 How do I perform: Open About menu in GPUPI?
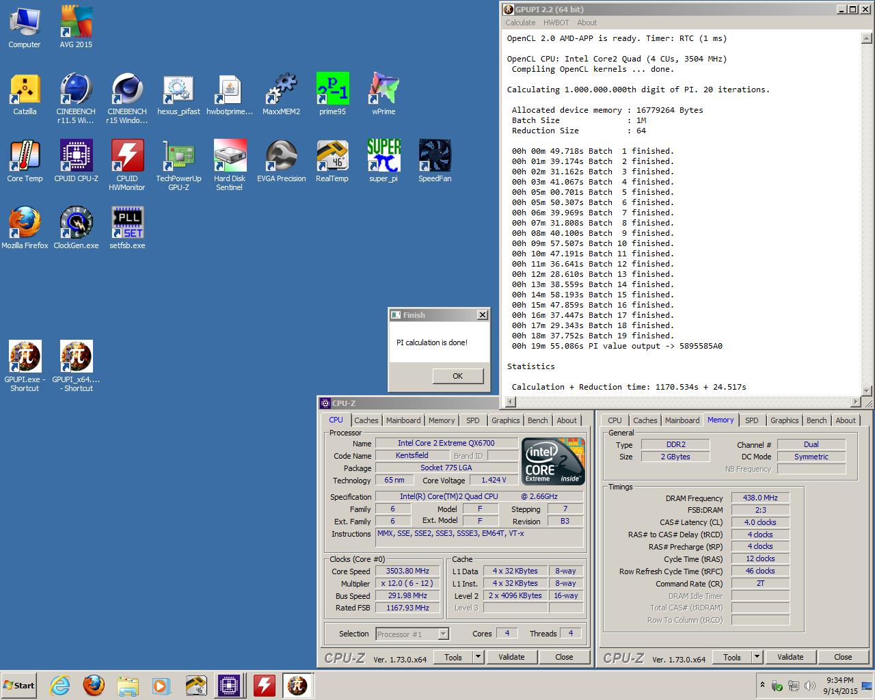click(587, 23)
